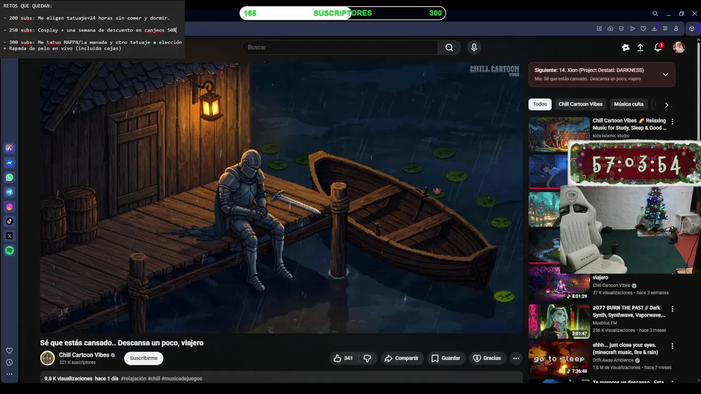Click the knight on dock video player

[281, 198]
